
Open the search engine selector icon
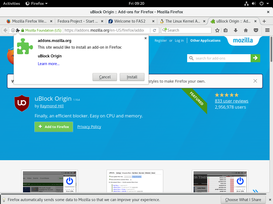(164, 30)
